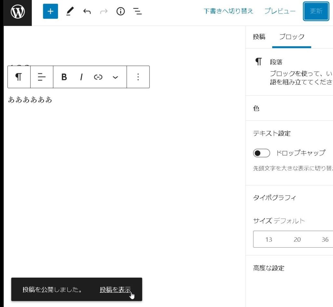The image size is (333, 307).
Task: Choose font size 20 preset
Action: [297, 240]
